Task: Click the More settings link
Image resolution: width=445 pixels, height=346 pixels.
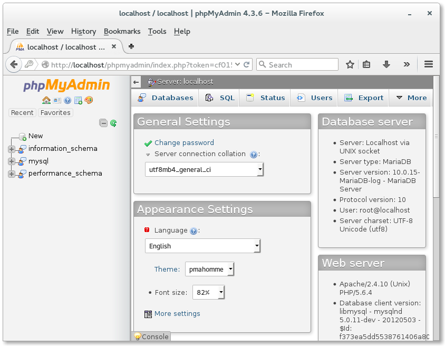Action: (x=177, y=314)
